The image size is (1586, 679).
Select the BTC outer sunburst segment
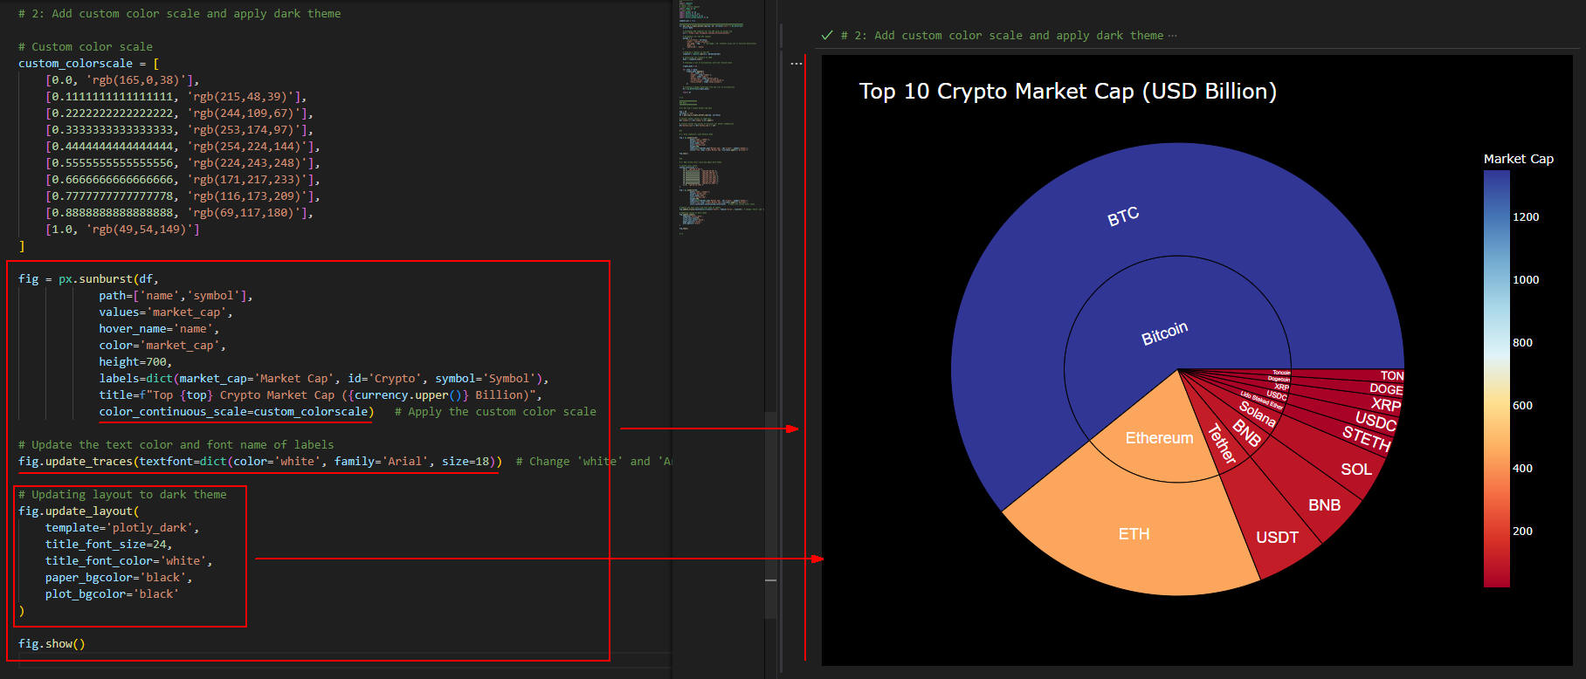pos(1123,216)
